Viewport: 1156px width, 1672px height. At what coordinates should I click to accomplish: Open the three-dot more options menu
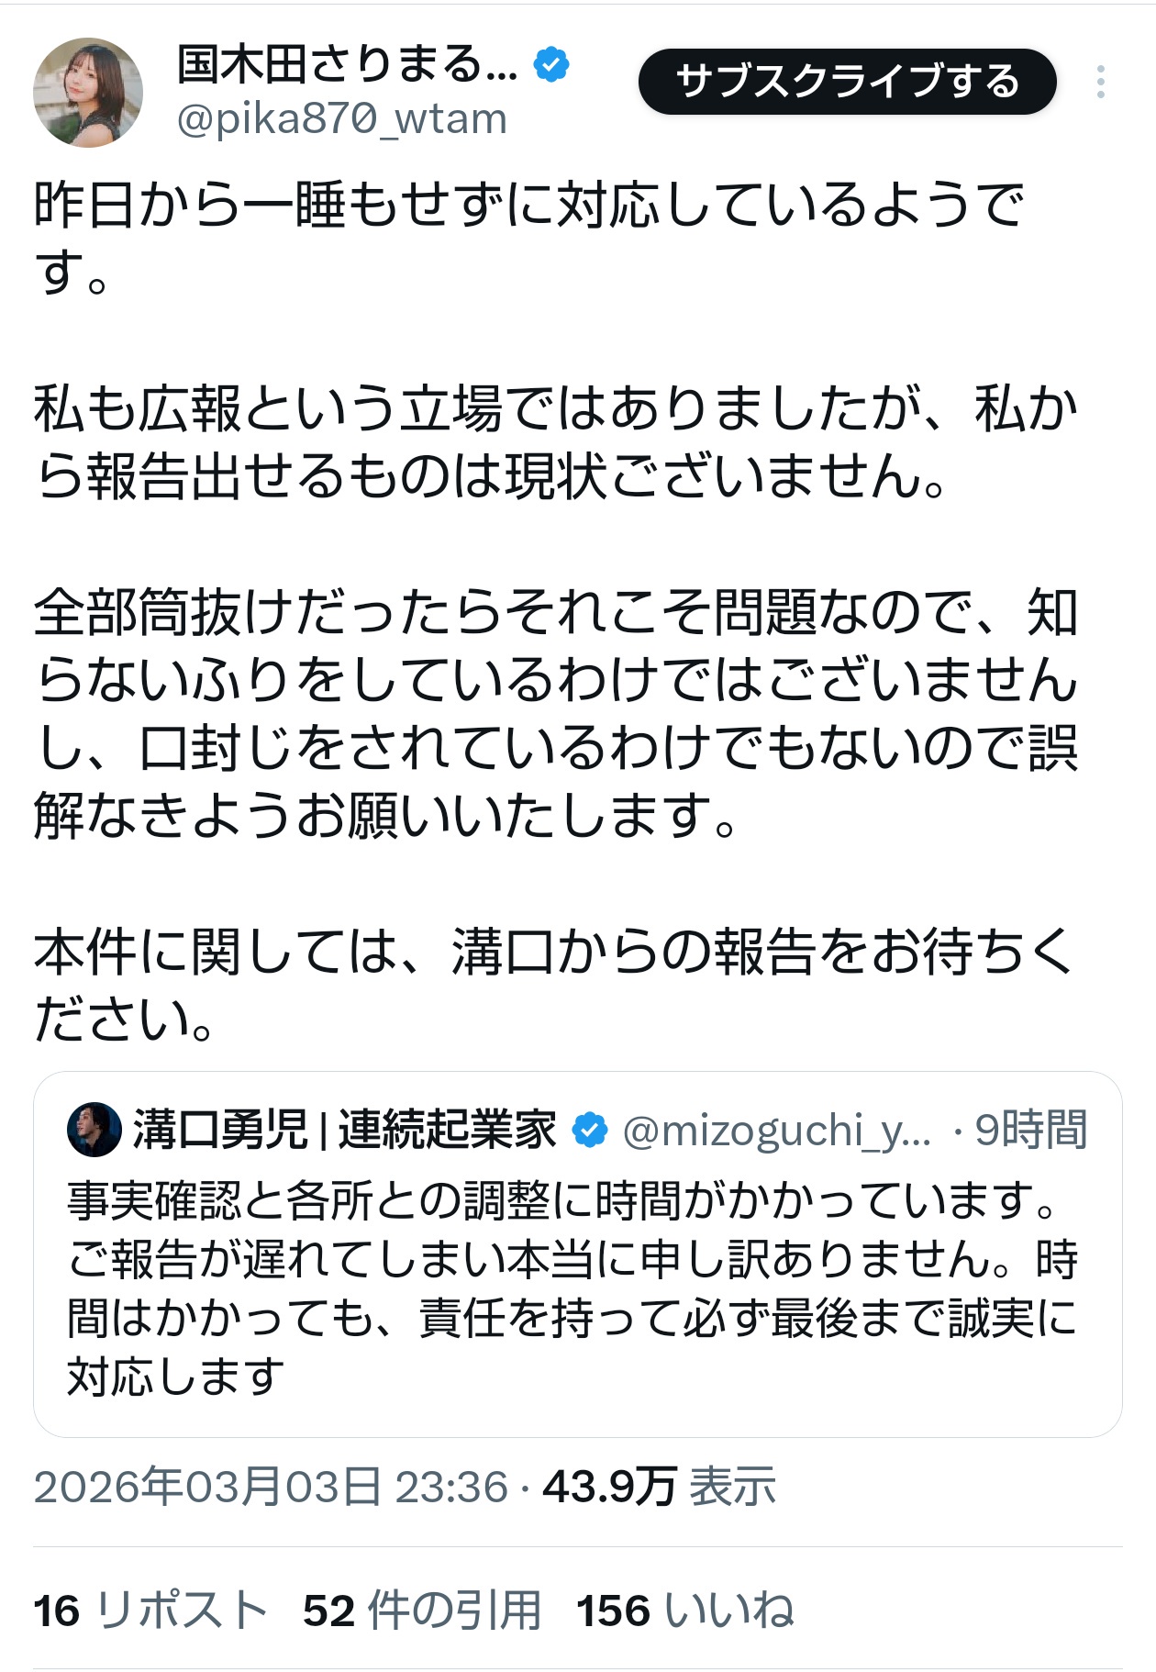(x=1100, y=83)
